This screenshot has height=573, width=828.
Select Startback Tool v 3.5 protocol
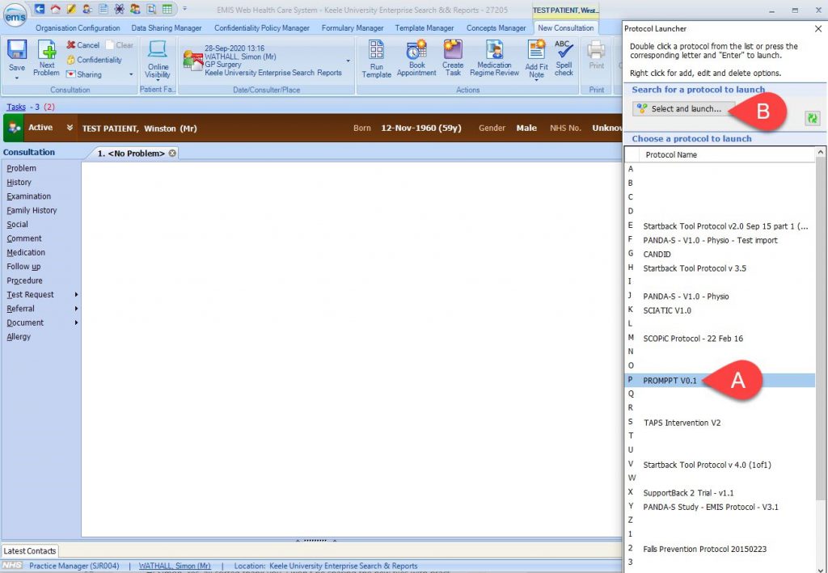point(719,268)
